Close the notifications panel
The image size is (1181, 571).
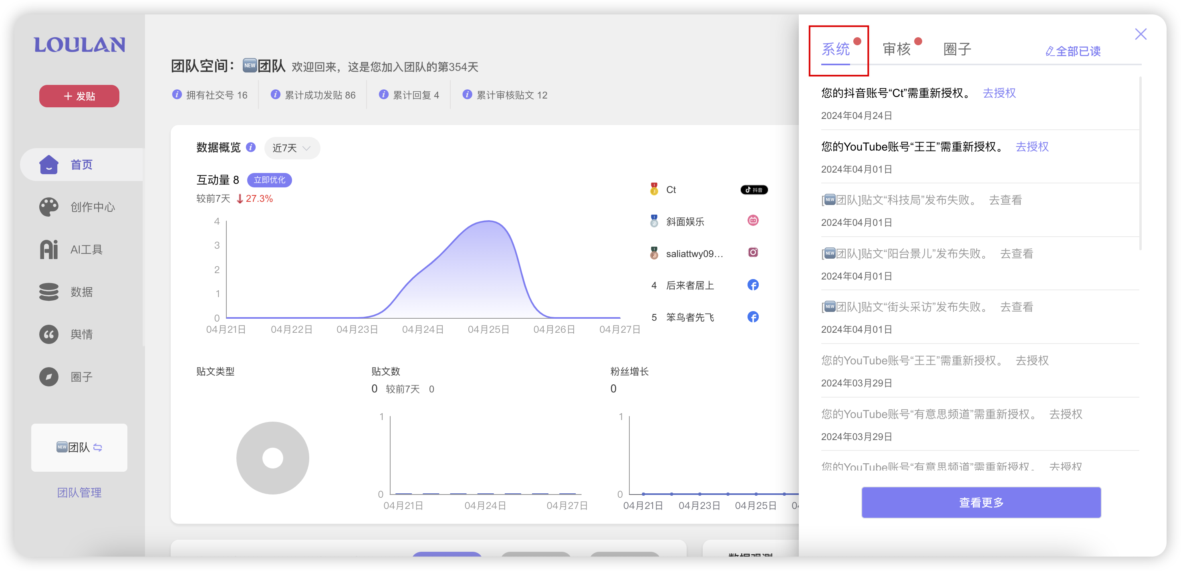point(1141,34)
